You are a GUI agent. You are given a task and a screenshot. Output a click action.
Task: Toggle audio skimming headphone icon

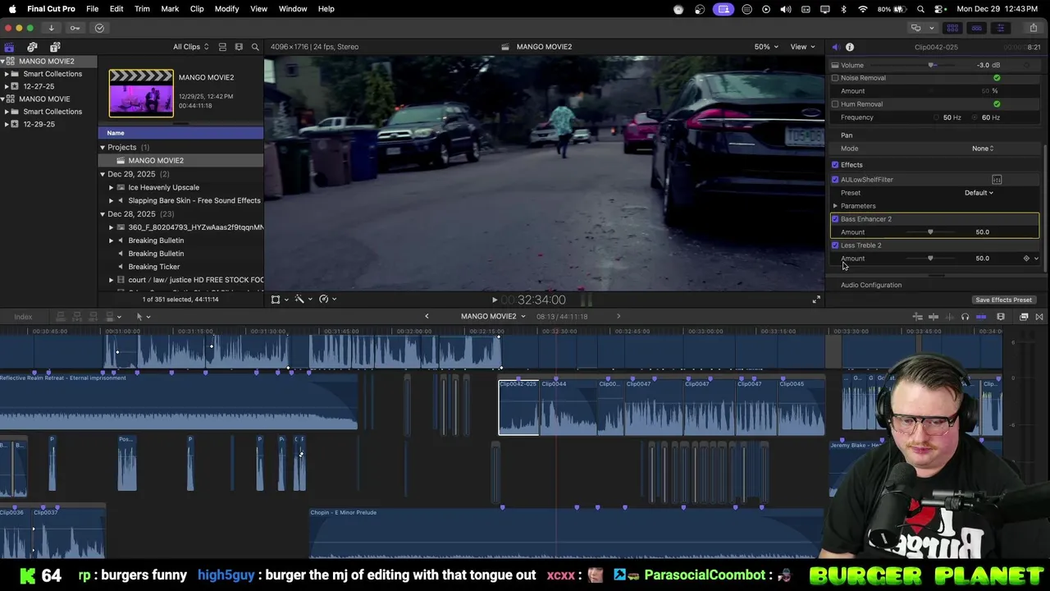pos(965,317)
